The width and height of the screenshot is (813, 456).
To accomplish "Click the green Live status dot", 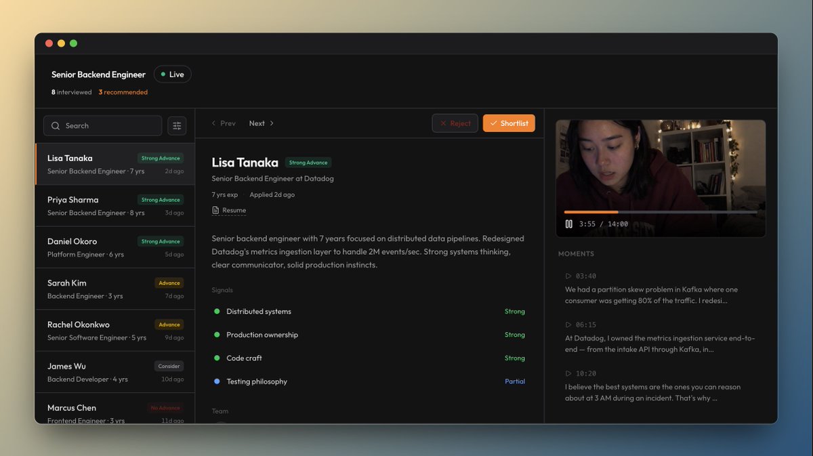I will pyautogui.click(x=163, y=75).
